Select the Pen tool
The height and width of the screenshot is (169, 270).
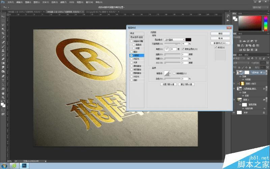(x=3, y=76)
